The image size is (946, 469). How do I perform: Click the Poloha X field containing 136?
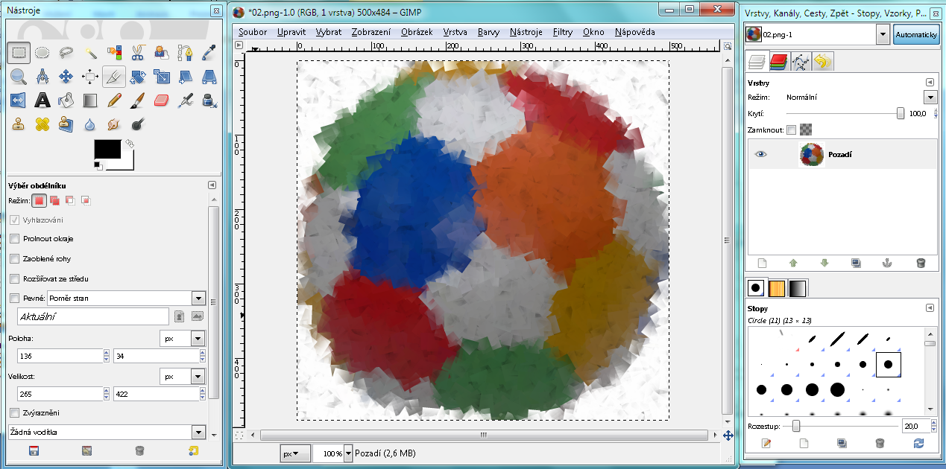[x=59, y=357]
